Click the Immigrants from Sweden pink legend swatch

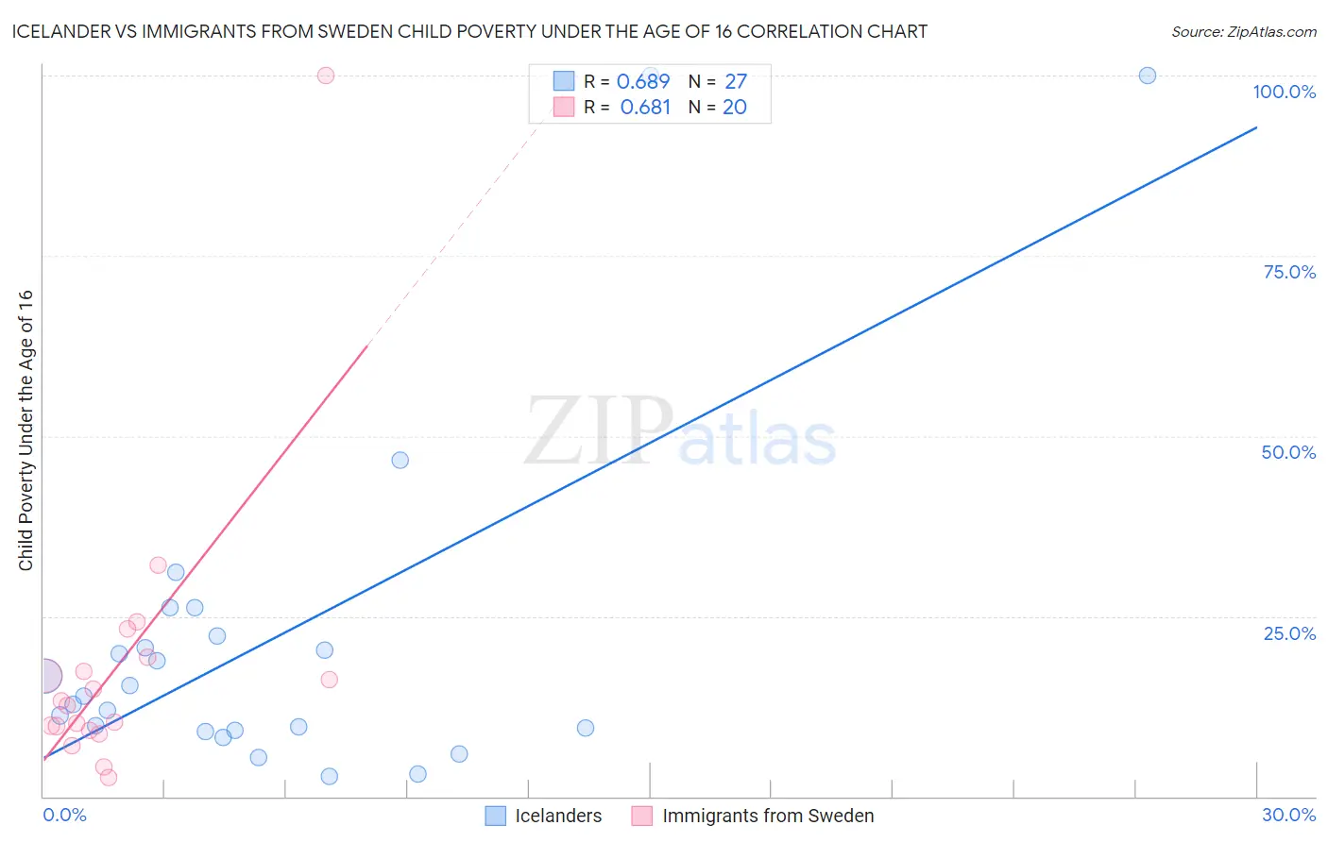pyautogui.click(x=642, y=816)
